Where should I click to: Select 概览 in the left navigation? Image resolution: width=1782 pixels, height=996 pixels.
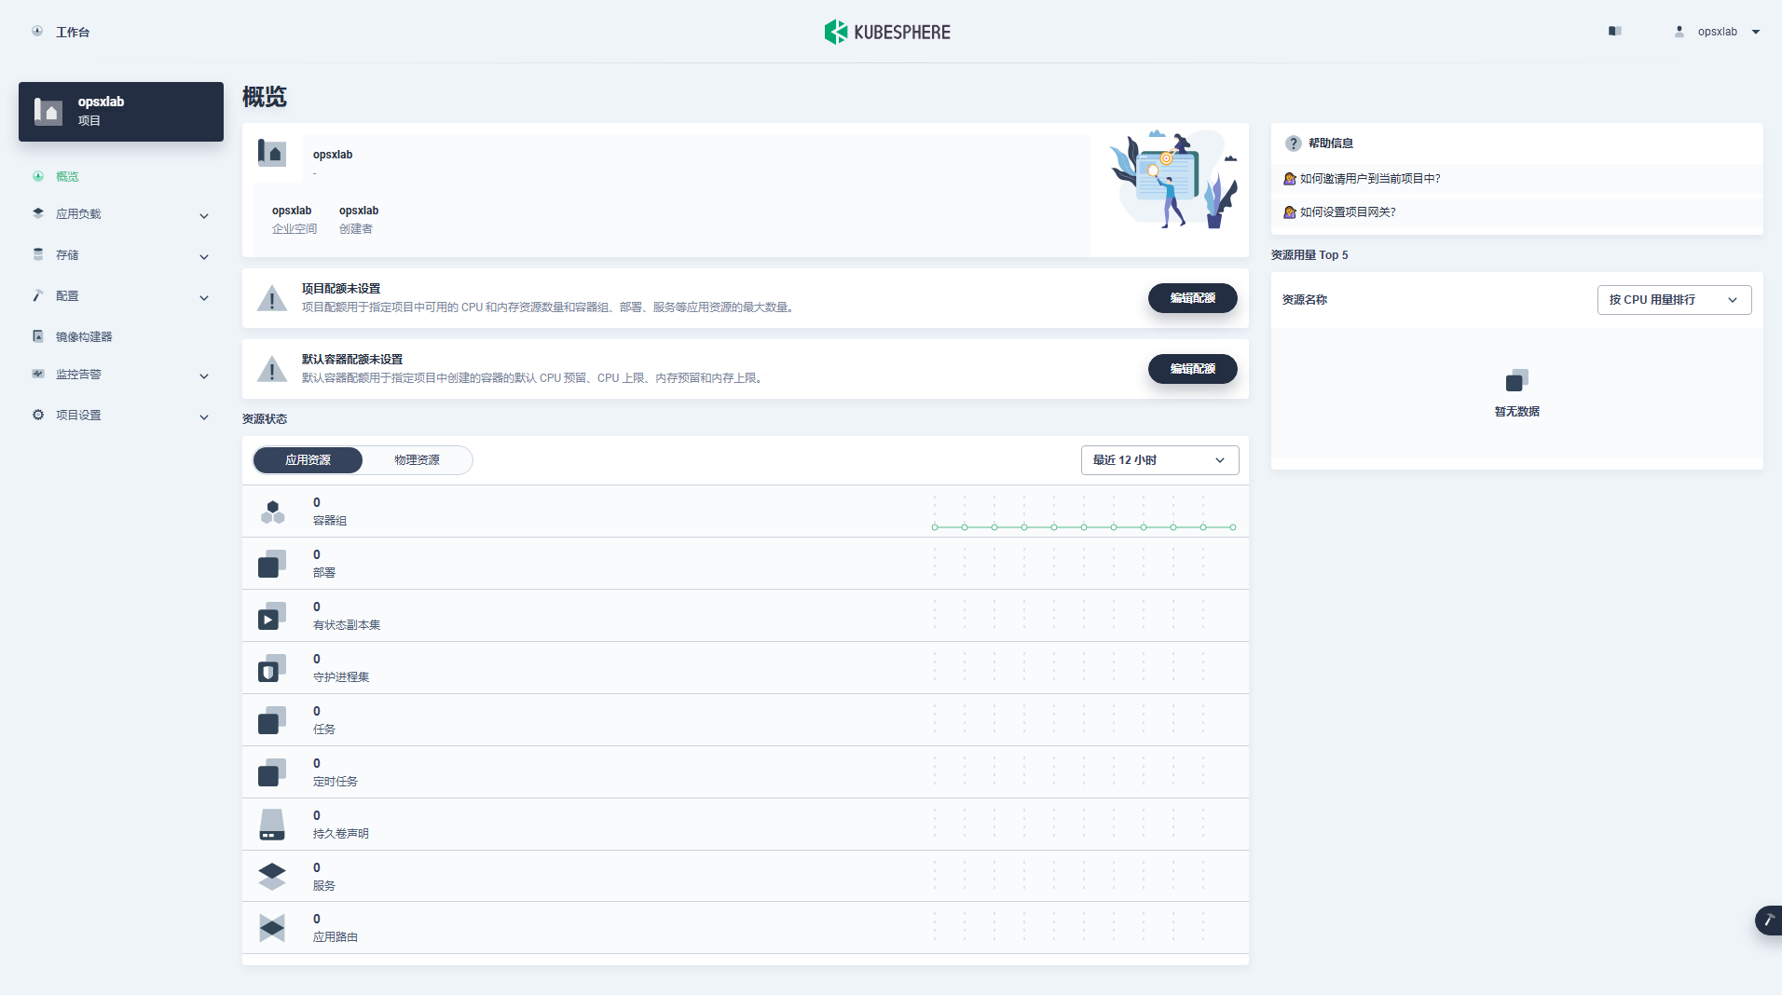[x=67, y=177]
